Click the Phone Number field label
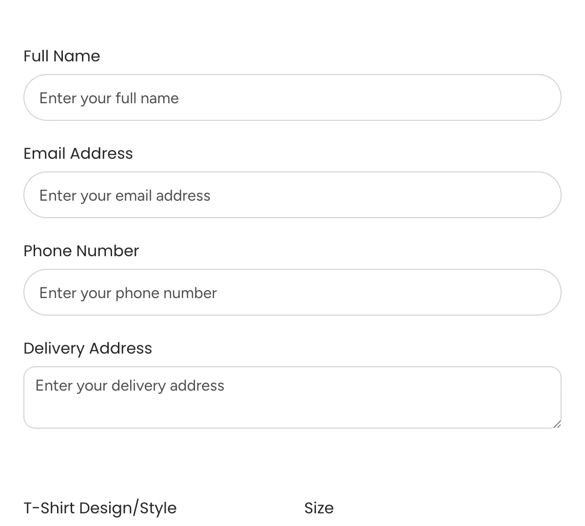This screenshot has width=585, height=526. point(81,251)
